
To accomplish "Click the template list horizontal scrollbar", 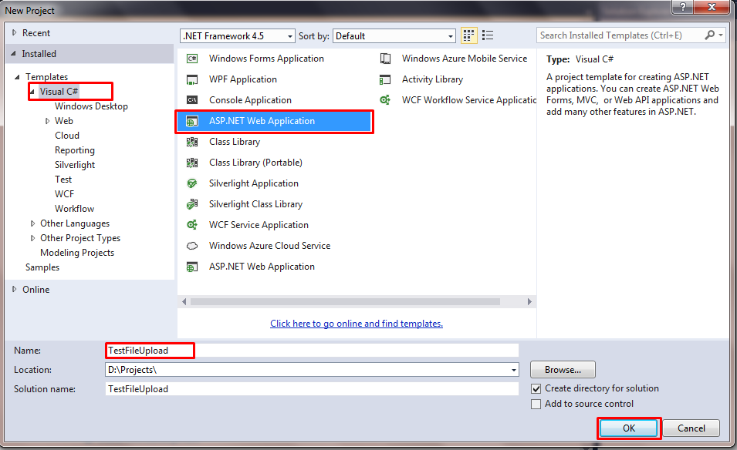I will coord(346,302).
